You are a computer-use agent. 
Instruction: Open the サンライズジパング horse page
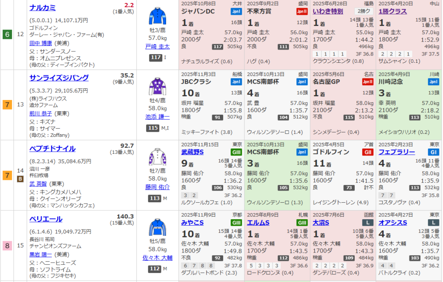pyautogui.click(x=59, y=78)
